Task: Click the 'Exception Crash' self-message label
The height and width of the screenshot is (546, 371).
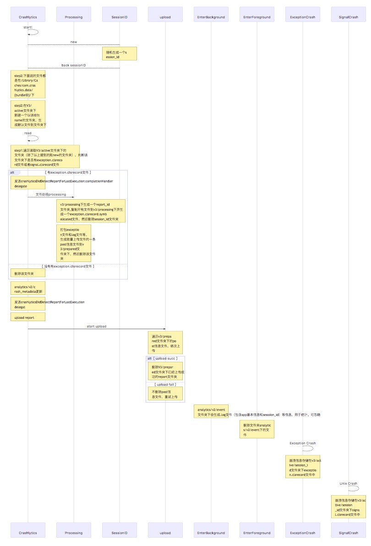Action: (x=303, y=443)
